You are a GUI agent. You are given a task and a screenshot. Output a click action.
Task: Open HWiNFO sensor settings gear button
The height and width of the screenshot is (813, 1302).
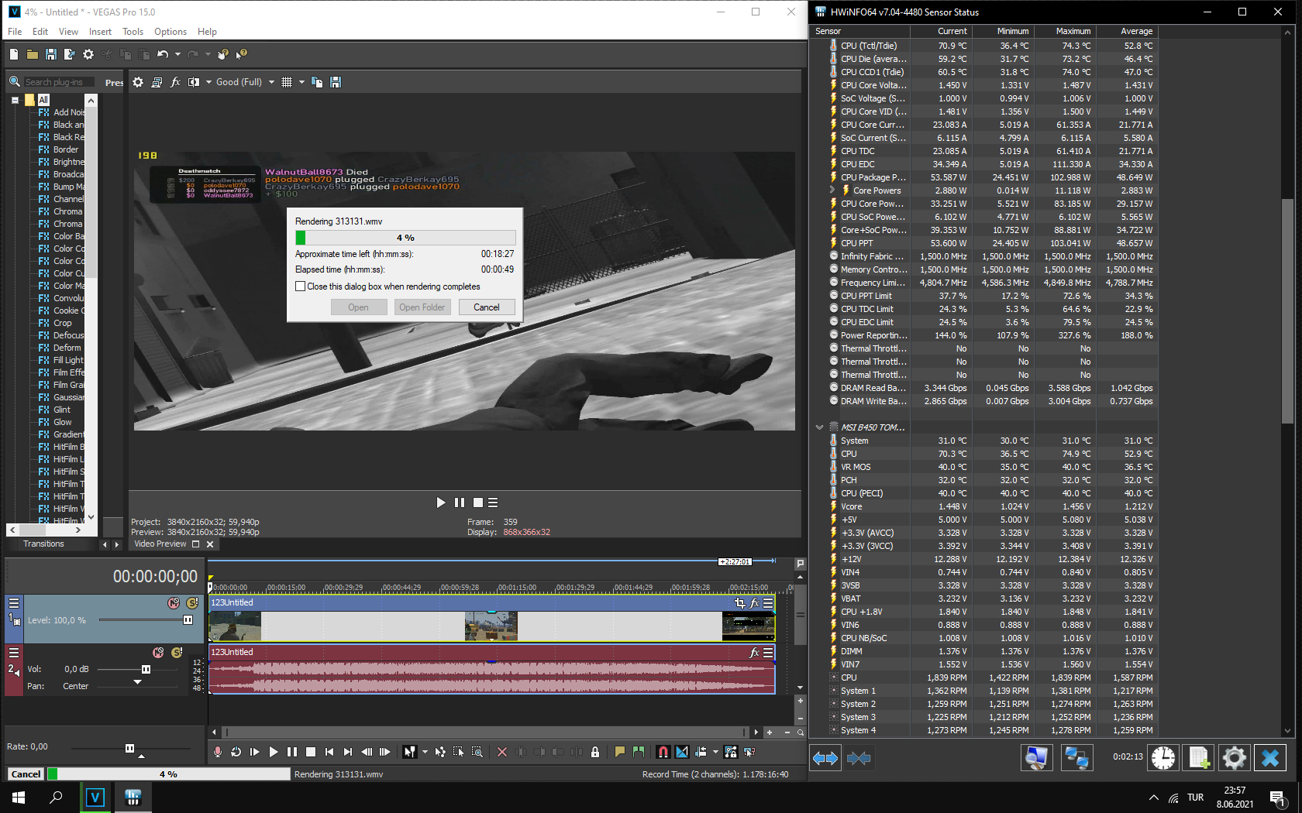click(1235, 757)
